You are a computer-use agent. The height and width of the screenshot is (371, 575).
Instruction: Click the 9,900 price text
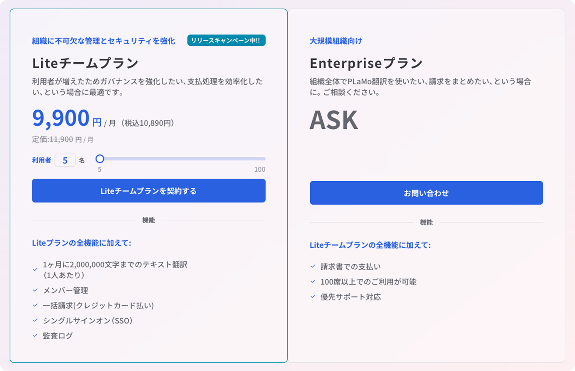point(61,118)
